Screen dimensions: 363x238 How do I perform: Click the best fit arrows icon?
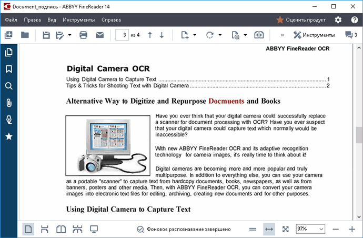click(286, 229)
